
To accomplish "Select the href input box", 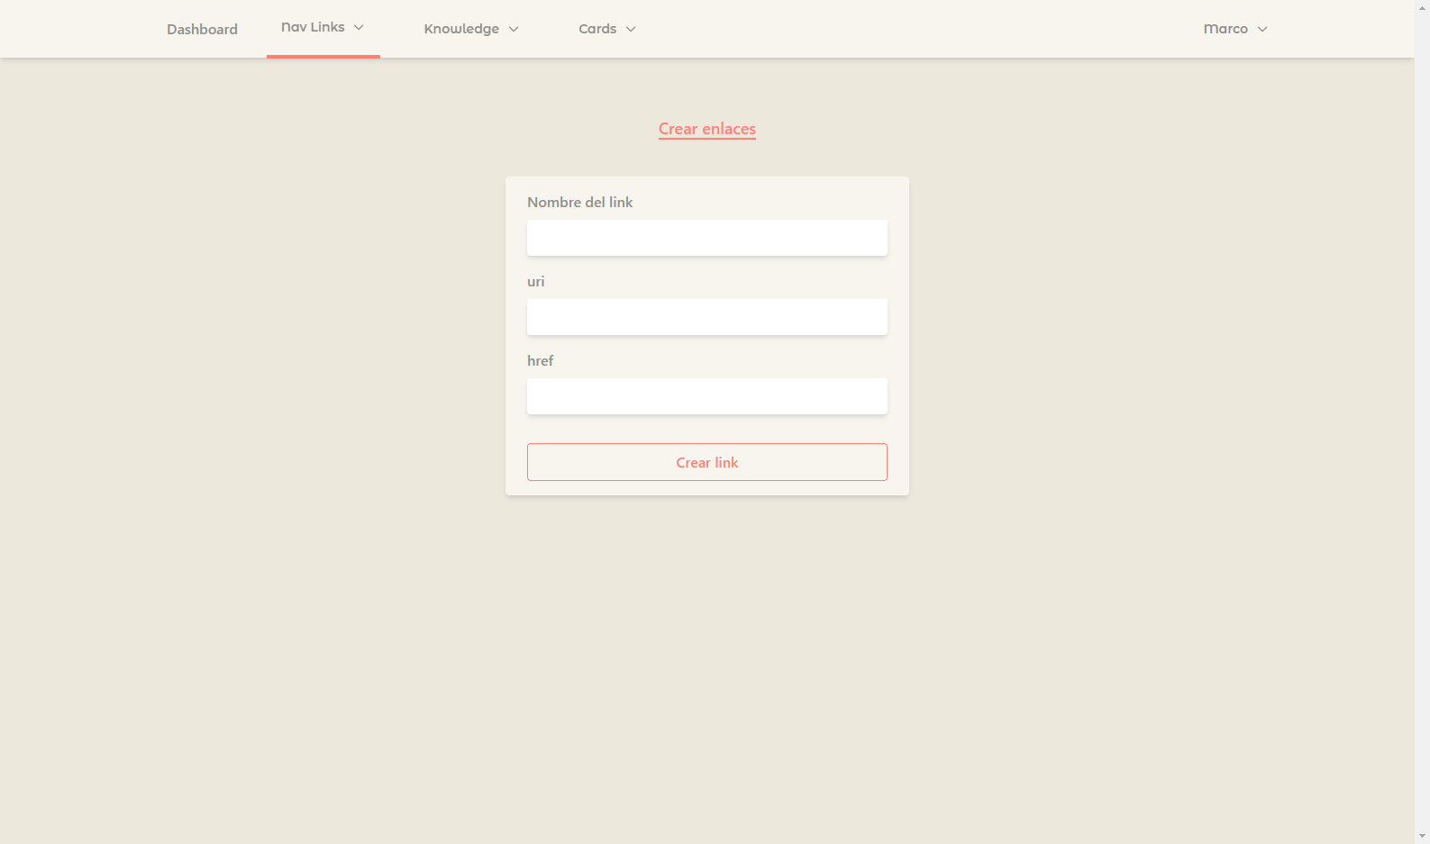I will click(706, 396).
